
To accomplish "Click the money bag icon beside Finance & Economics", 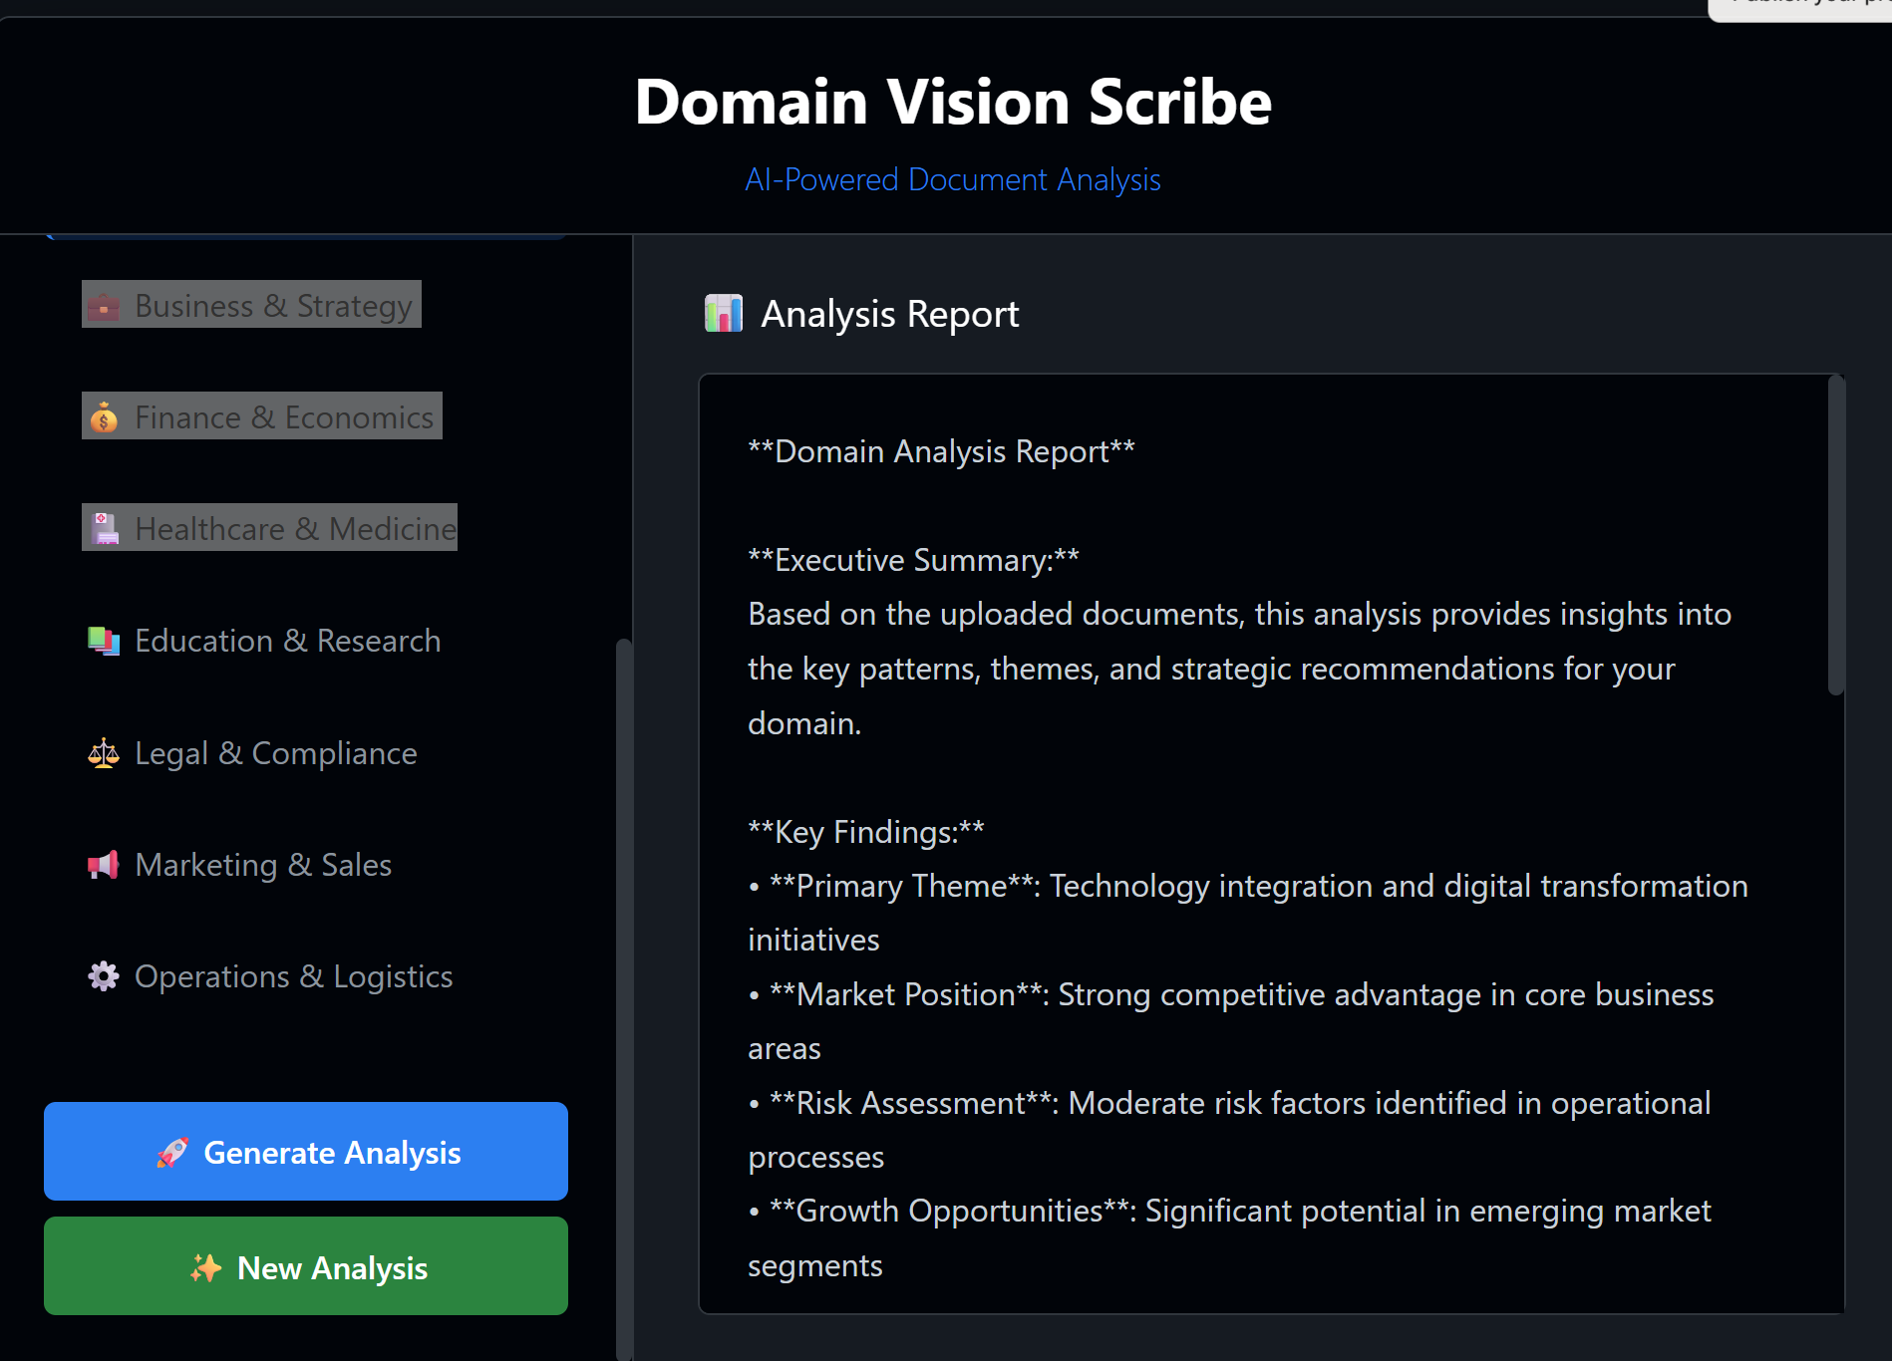I will (104, 417).
